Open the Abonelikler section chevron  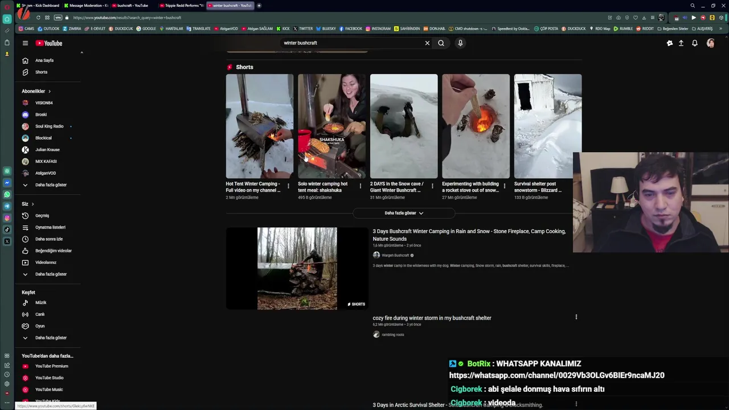[x=50, y=91]
